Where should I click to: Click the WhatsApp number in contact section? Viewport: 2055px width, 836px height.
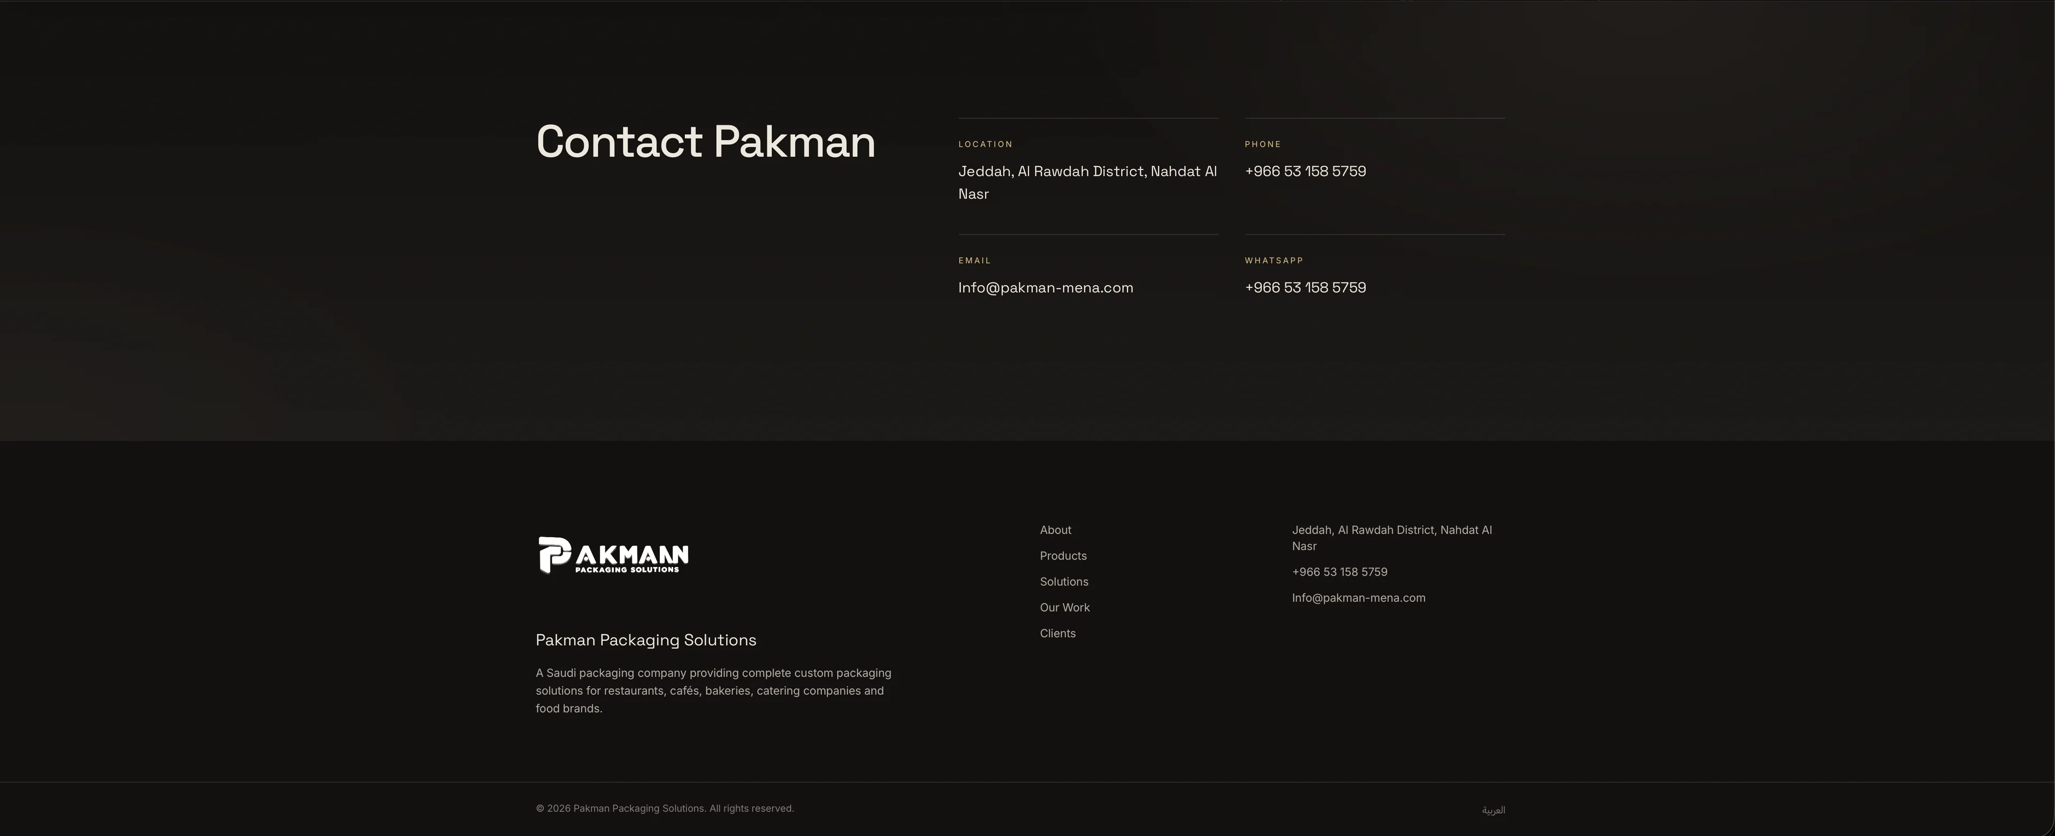[1305, 288]
